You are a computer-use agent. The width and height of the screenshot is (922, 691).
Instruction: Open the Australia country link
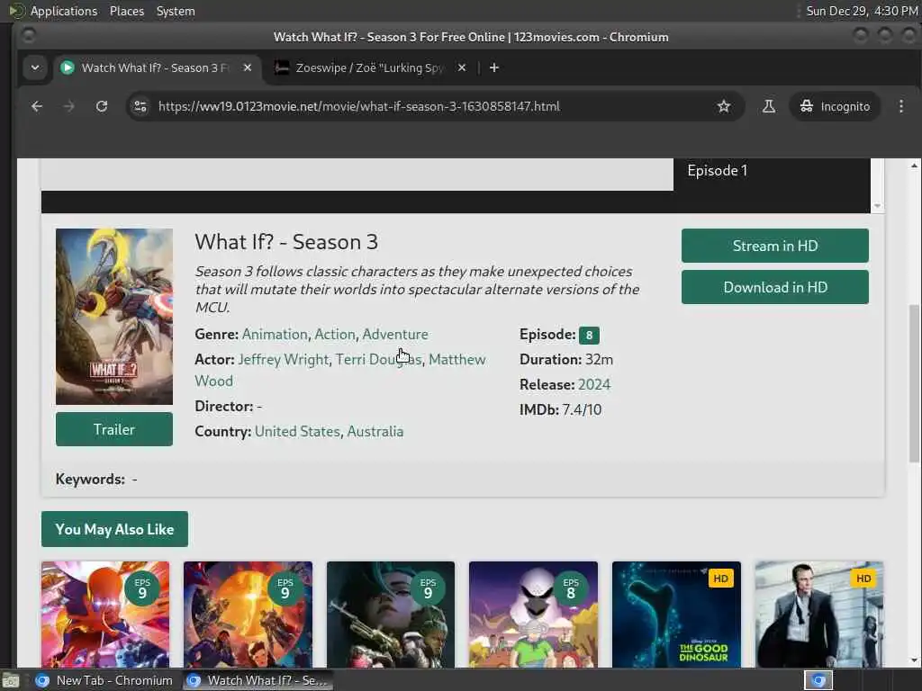375,432
